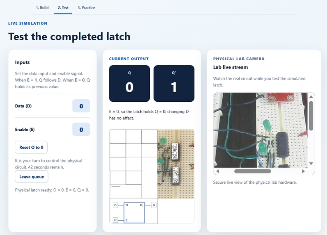
Task: Click the Q' output display showing 1
Action: pos(174,83)
